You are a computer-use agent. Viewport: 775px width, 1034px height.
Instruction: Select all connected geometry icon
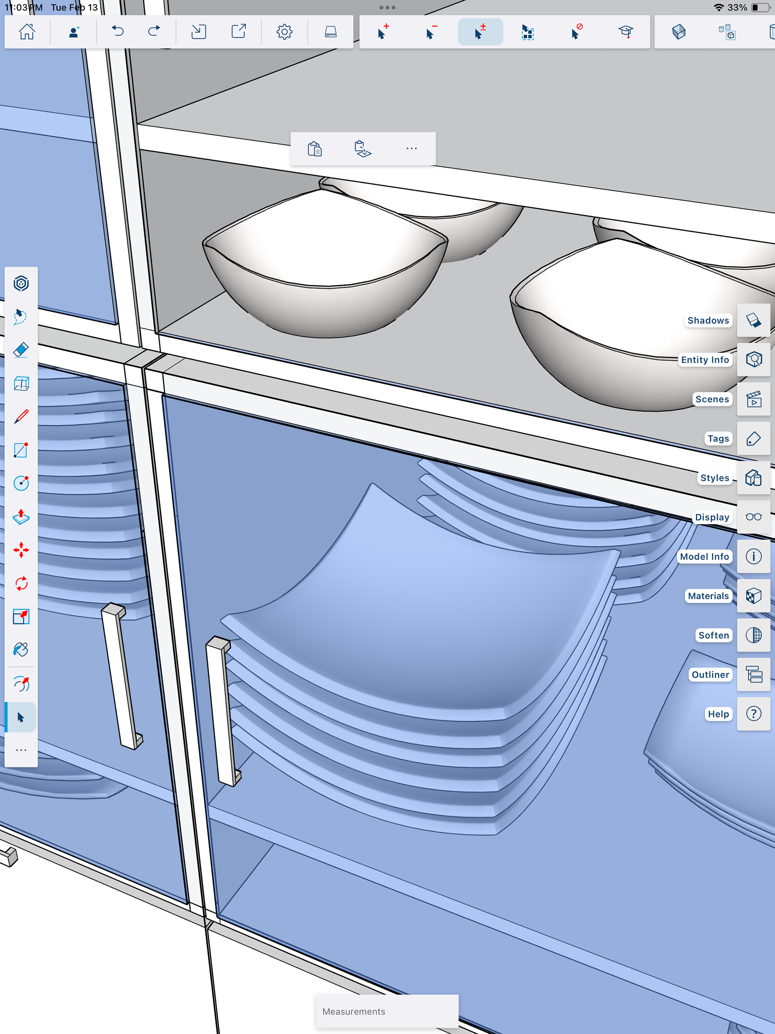pyautogui.click(x=528, y=32)
